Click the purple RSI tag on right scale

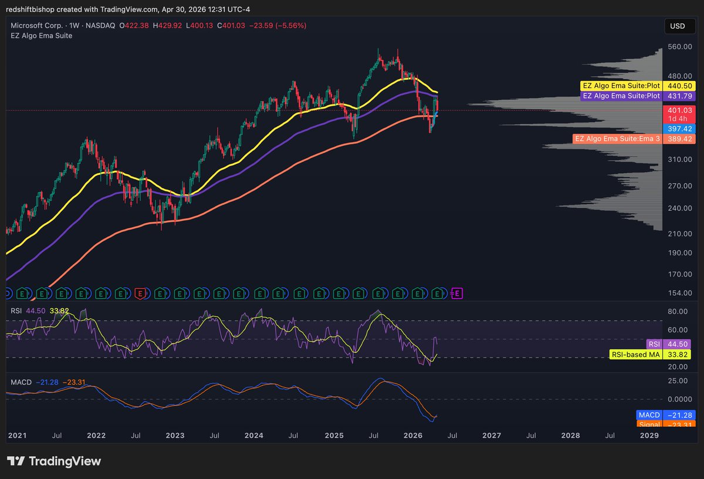click(x=654, y=344)
